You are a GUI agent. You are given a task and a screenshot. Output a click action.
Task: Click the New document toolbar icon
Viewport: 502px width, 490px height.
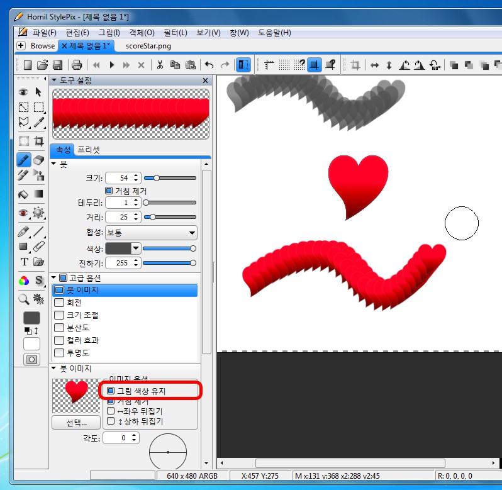click(28, 65)
